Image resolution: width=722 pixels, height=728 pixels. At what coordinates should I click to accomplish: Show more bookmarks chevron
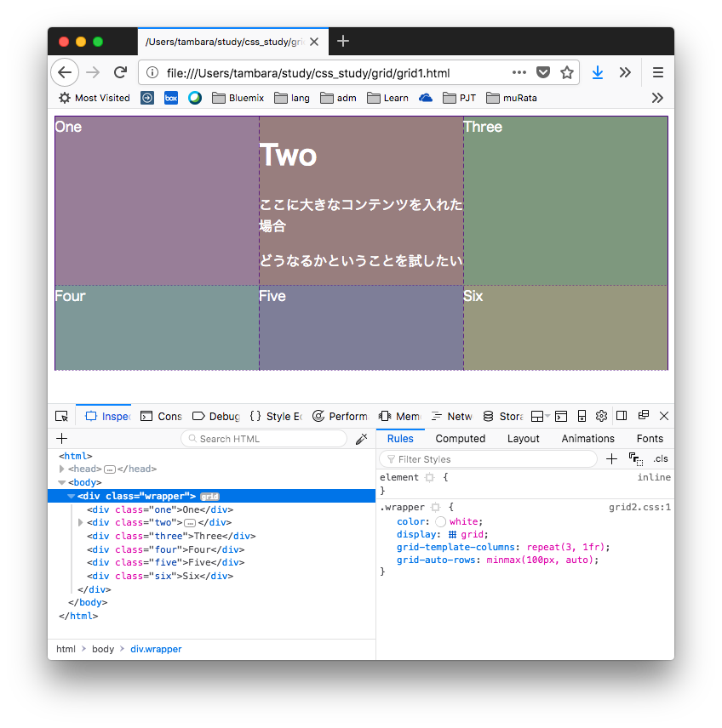(x=657, y=98)
